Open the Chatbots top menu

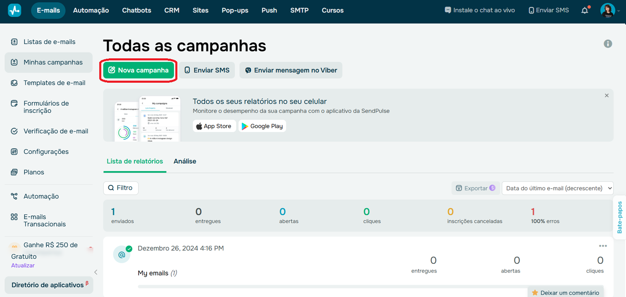137,10
